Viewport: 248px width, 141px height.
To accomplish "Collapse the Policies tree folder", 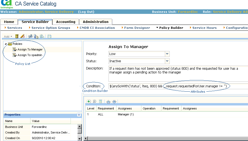I will tap(6, 44).
